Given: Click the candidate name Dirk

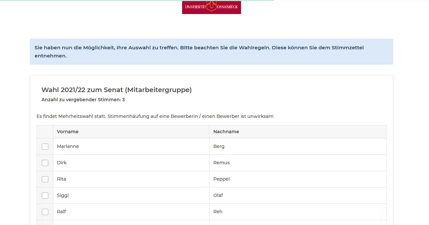Looking at the screenshot, I should [62, 162].
